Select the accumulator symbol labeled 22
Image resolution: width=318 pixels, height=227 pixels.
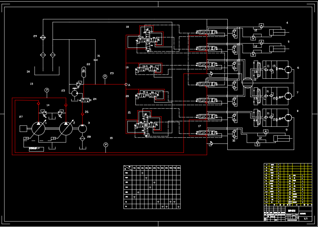tap(84, 72)
